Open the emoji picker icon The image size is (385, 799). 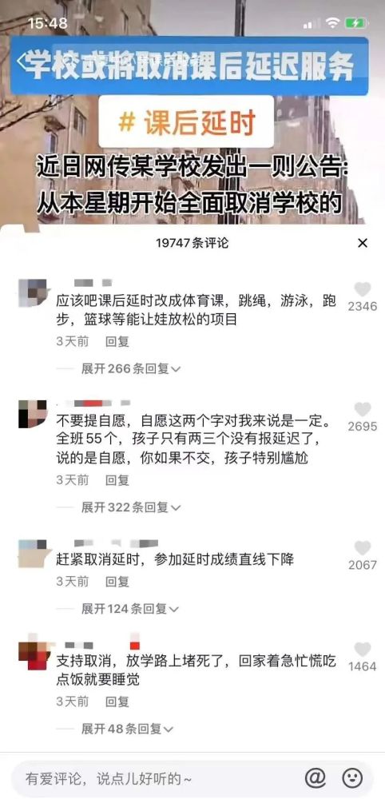click(352, 777)
